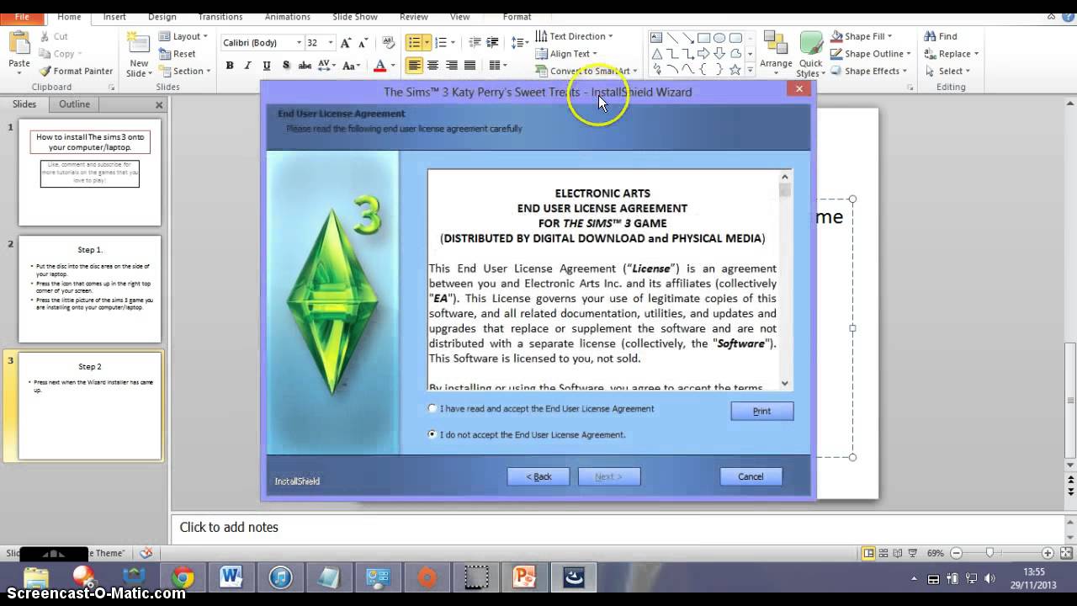Open the Arrange dropdown

[776, 54]
